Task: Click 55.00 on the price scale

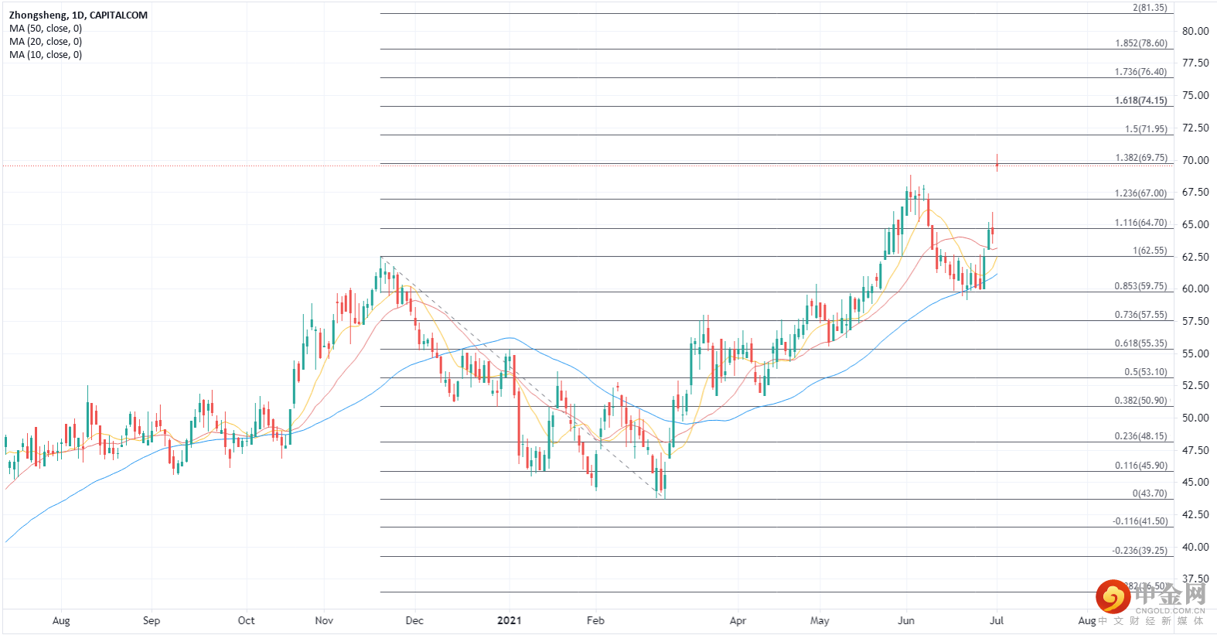Action: click(1195, 353)
